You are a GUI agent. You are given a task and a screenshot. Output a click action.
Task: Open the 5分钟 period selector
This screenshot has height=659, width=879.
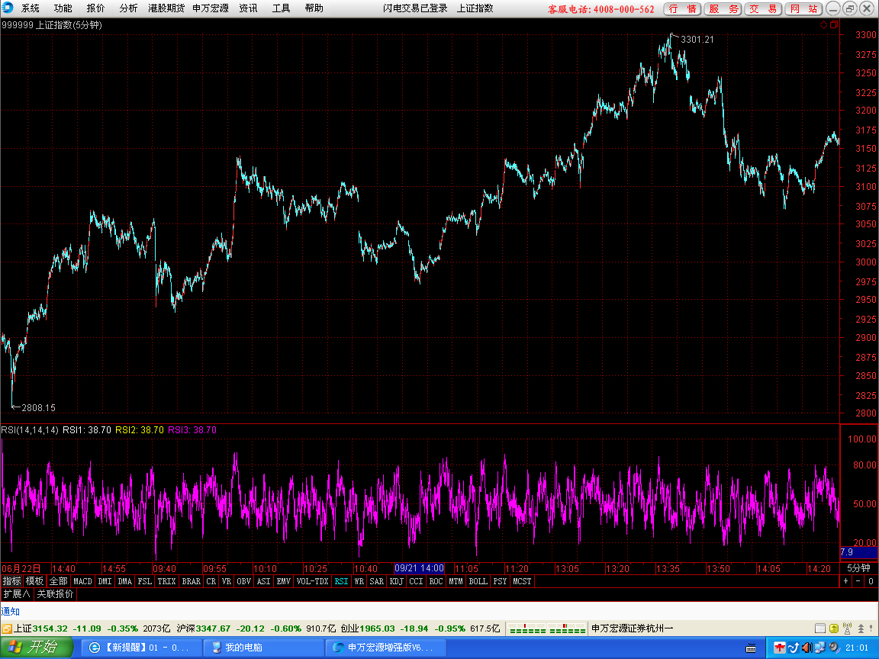click(858, 568)
